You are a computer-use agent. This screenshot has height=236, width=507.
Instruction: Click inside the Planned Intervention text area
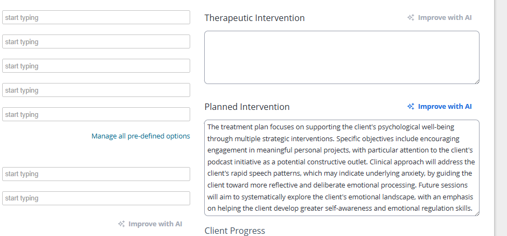(342, 168)
